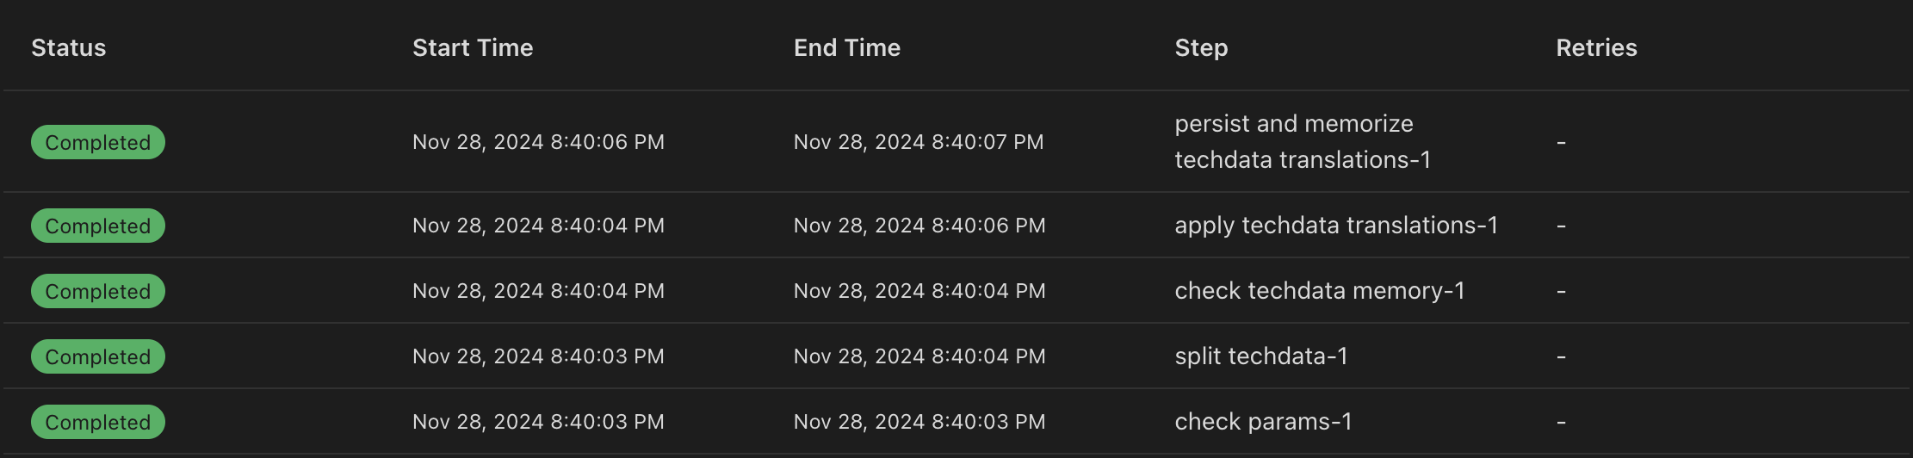Screen dimensions: 1913x458
Task: Click the Retries column header
Action: (x=1596, y=48)
